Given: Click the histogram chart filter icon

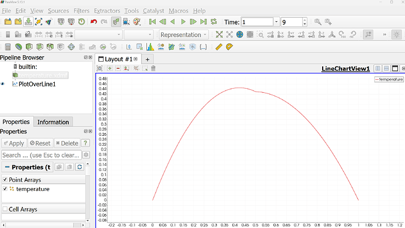Looking at the screenshot, I should (x=150, y=47).
